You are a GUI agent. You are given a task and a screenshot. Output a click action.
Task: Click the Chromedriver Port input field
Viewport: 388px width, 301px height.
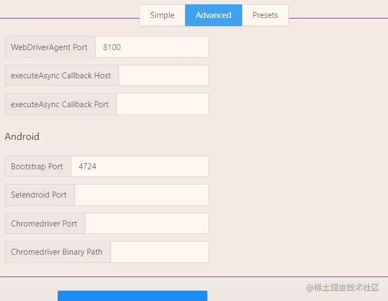point(147,224)
